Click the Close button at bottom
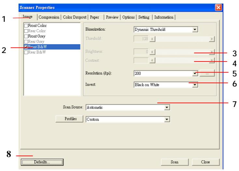This screenshot has width=239, height=171. pos(205,162)
